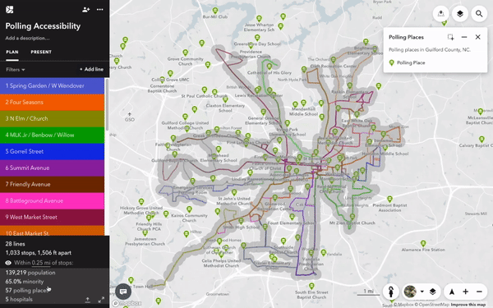Screen dimensions: 493x308
Task: Click the 28 lines summary text
Action: click(15, 244)
